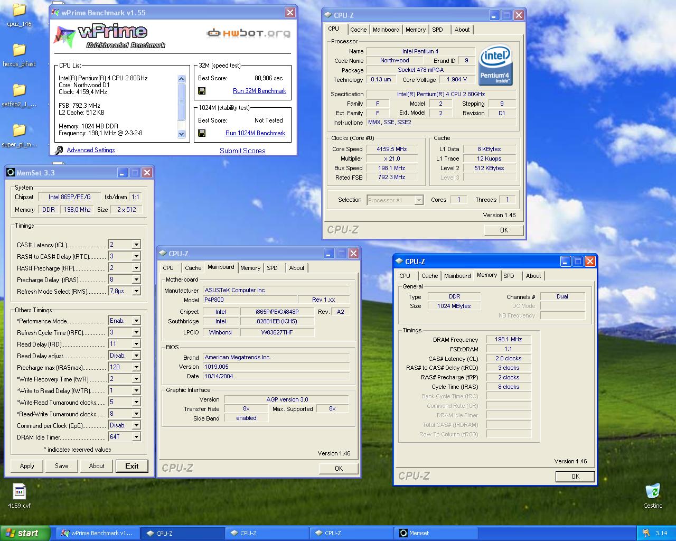The image size is (676, 541).
Task: Click Apply button in MemSet
Action: pos(27,466)
